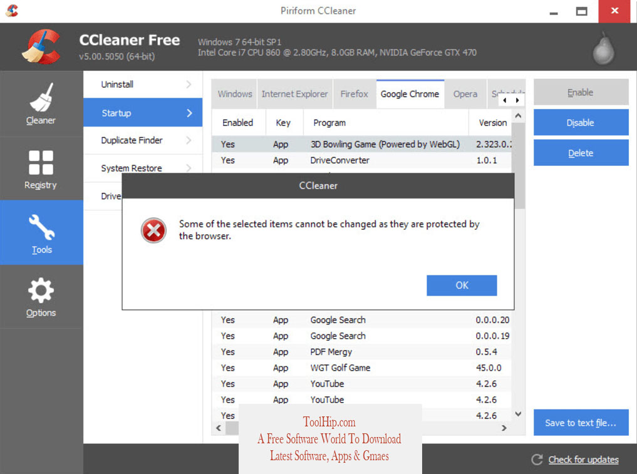
Task: Close the CCleaner window
Action: [x=614, y=11]
